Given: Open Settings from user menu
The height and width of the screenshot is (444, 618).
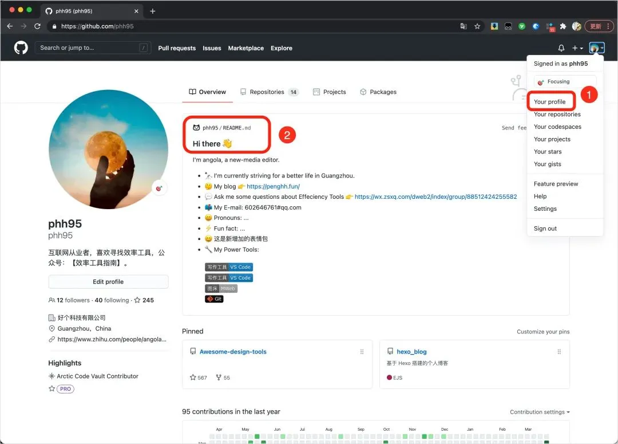Looking at the screenshot, I should (x=545, y=209).
